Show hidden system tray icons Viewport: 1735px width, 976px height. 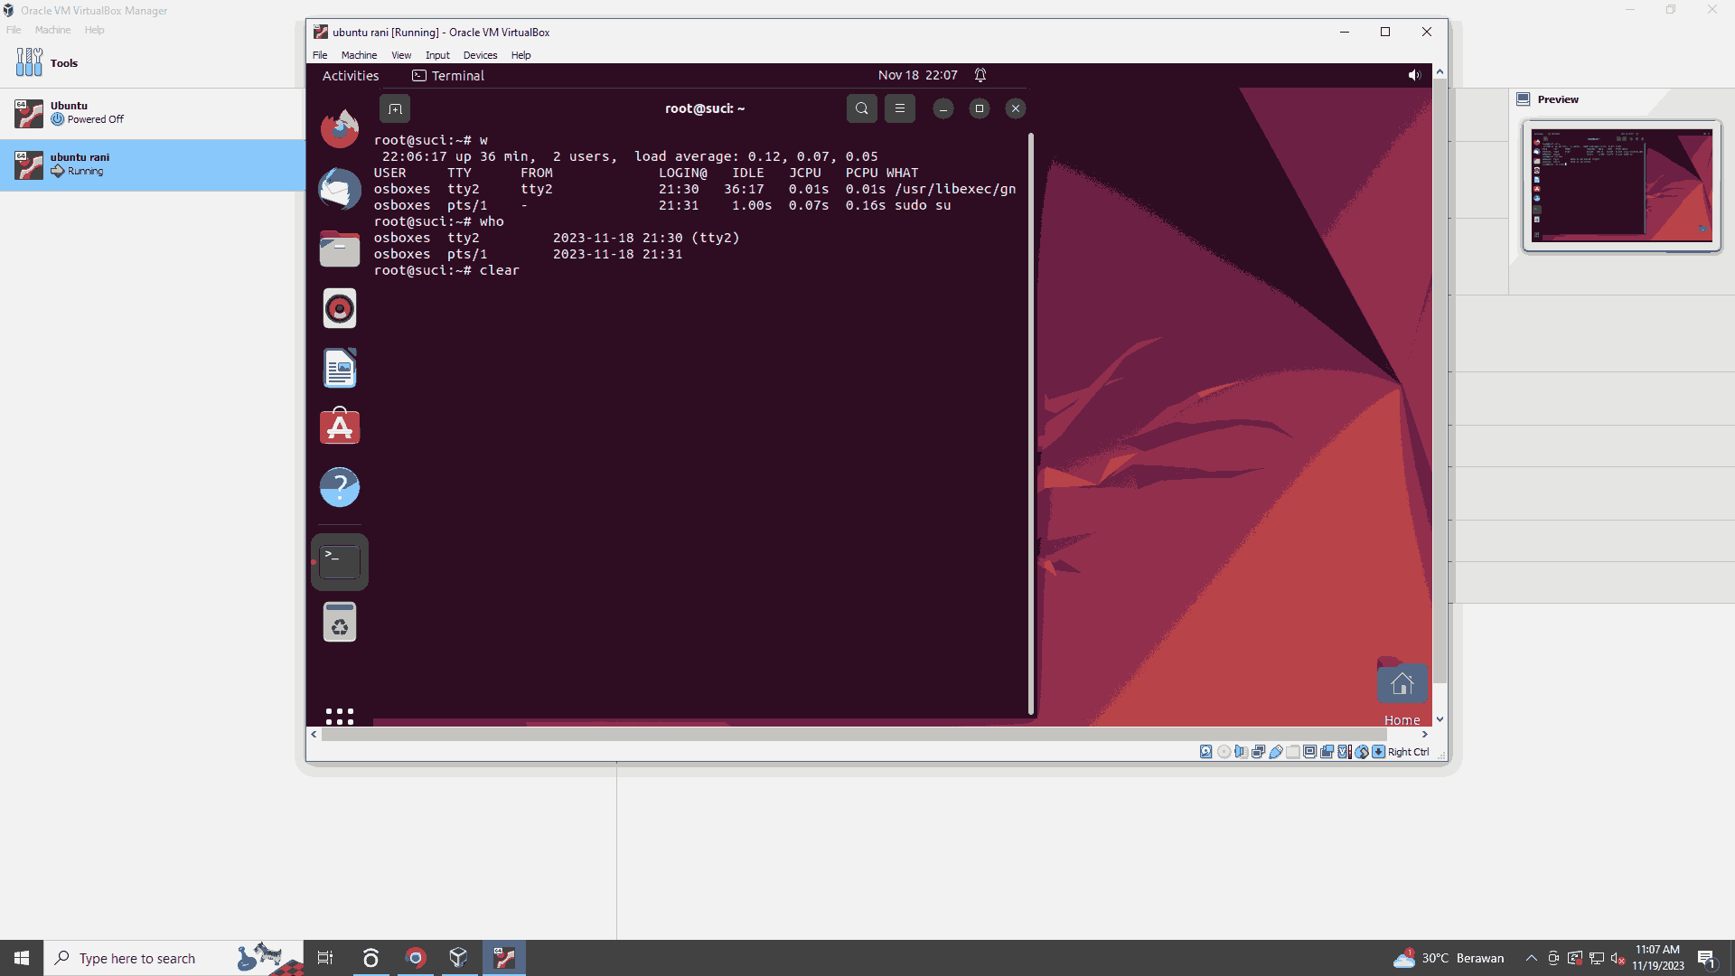(1531, 958)
